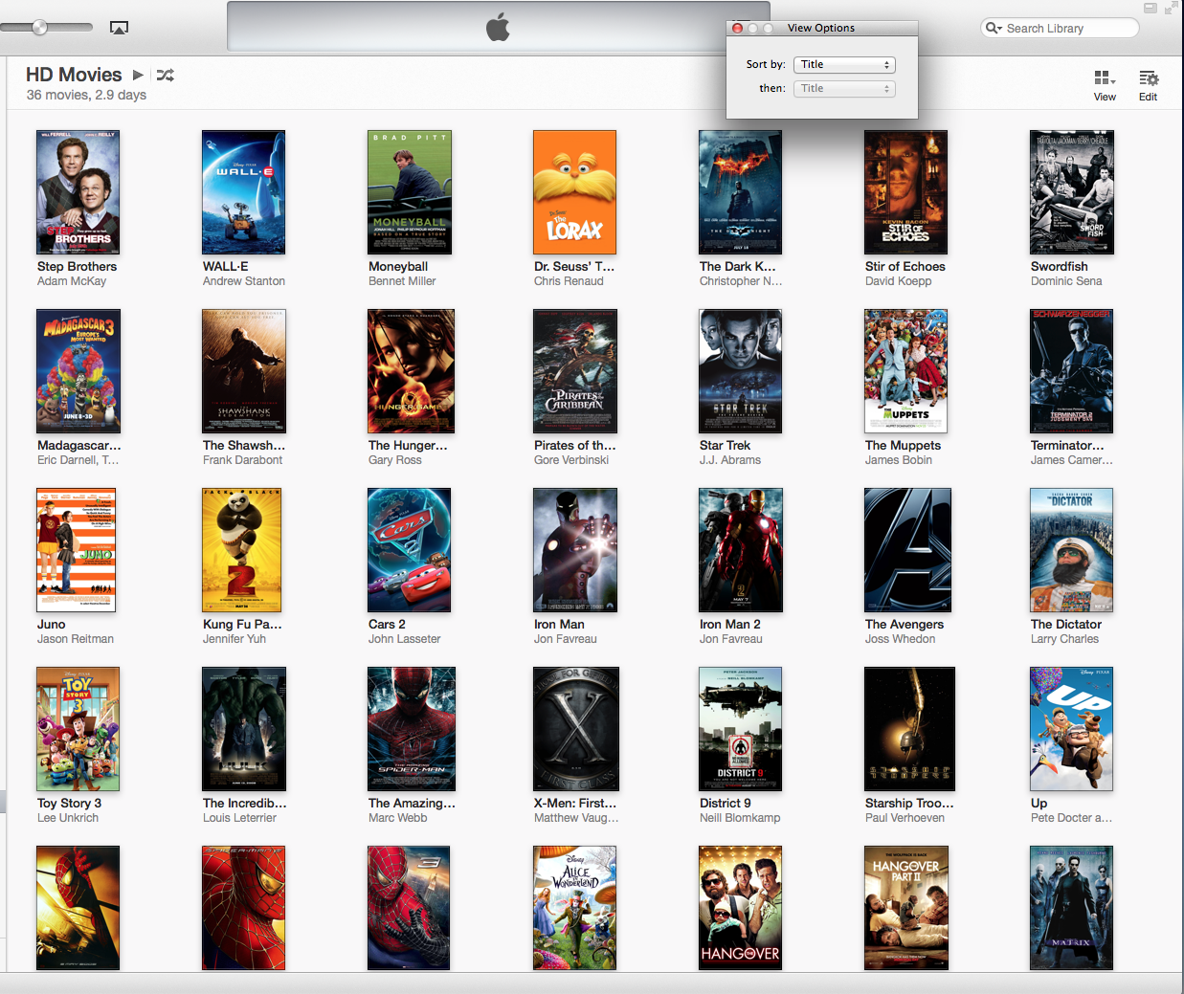Click the AirPlay icon
The width and height of the screenshot is (1184, 994).
click(x=119, y=28)
